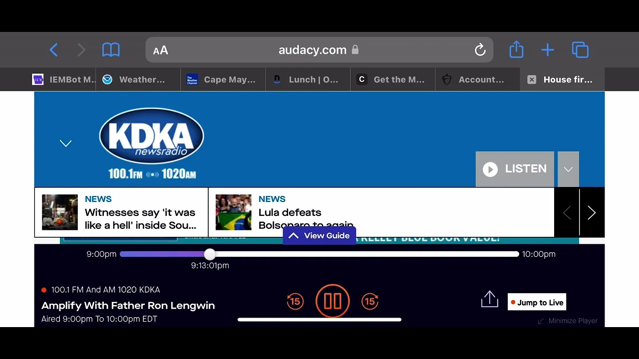This screenshot has height=359, width=639.
Task: Select the House fir... tab title
Action: point(568,80)
